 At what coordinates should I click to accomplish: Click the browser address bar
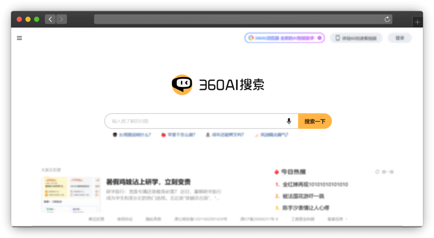click(x=243, y=19)
